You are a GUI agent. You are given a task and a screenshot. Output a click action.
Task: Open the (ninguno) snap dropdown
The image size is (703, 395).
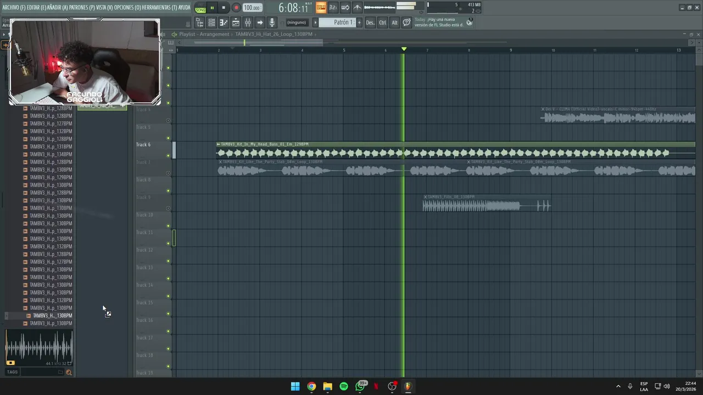pos(297,22)
